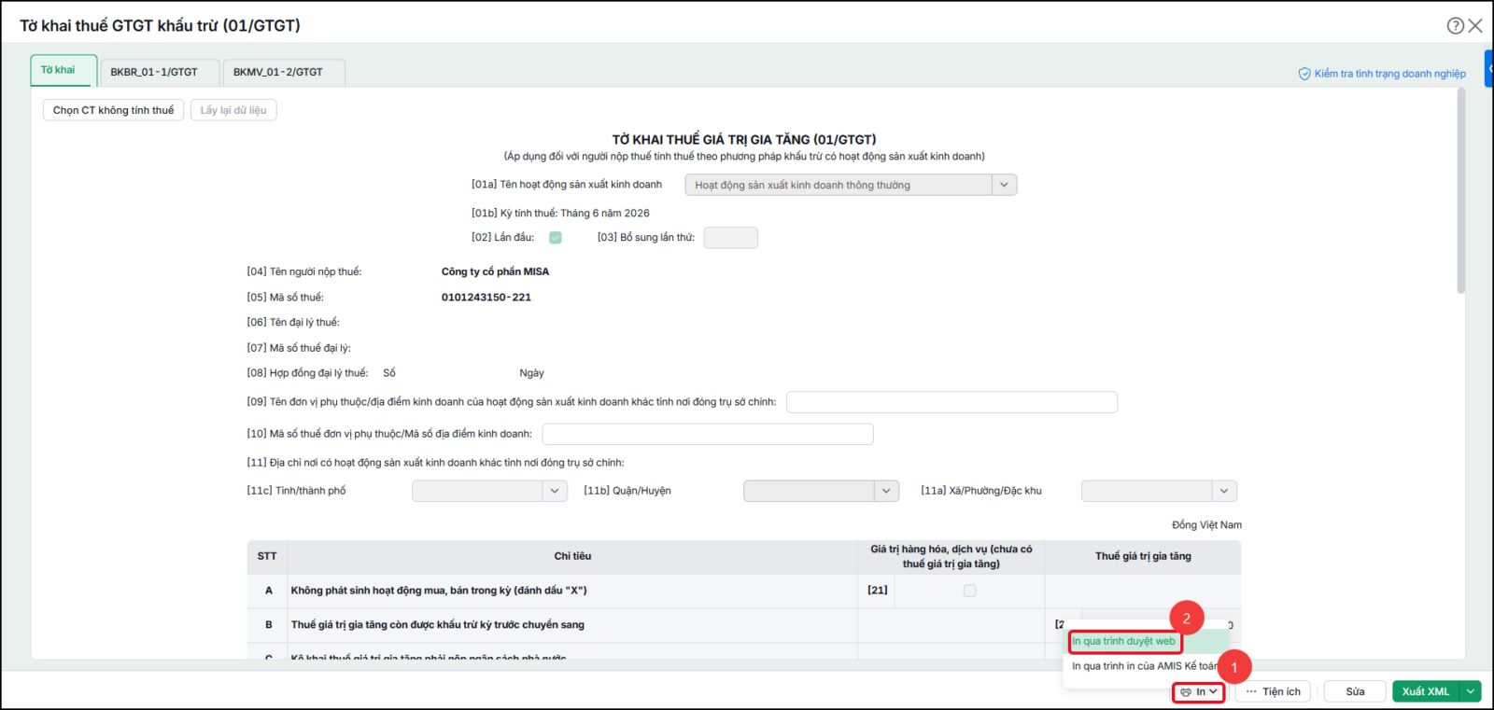Open the help question mark icon
This screenshot has width=1494, height=710.
(1455, 25)
